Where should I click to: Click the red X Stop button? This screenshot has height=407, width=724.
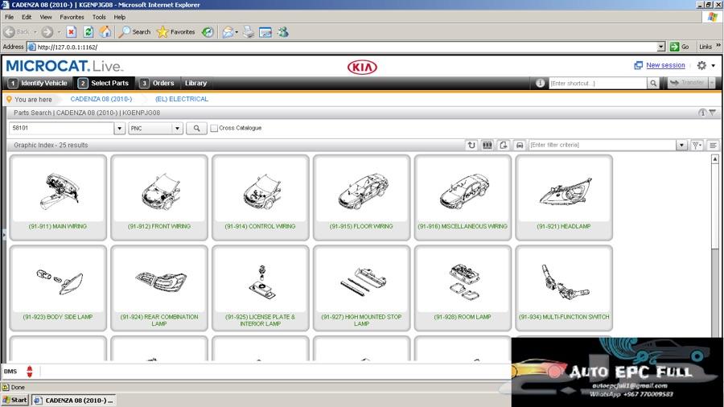tap(71, 32)
